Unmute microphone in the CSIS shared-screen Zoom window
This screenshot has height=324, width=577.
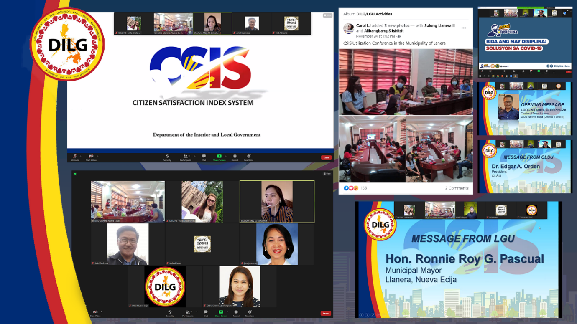click(75, 157)
